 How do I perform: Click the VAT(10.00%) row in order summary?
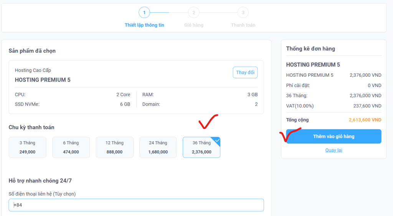334,106
